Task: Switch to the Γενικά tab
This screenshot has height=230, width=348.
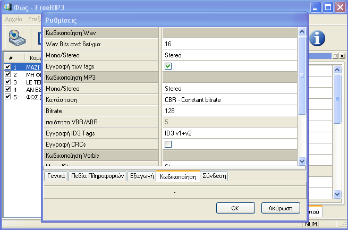Action: pos(55,176)
